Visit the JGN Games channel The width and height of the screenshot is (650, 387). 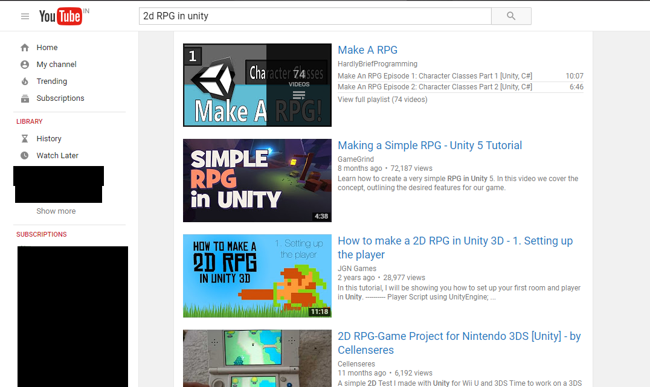click(x=357, y=269)
